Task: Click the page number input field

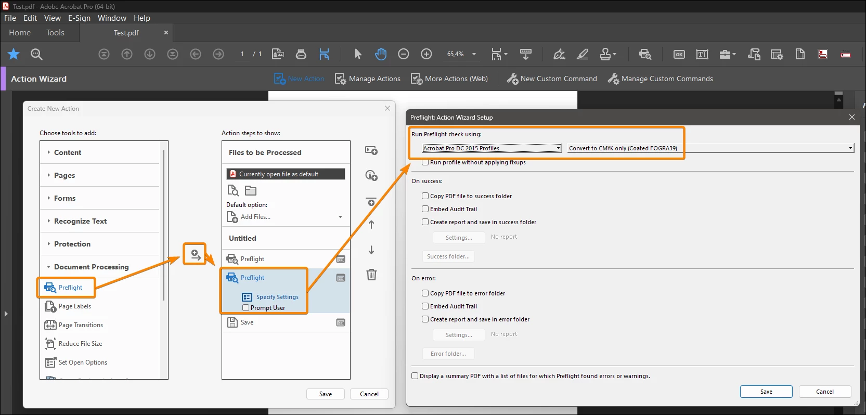Action: click(x=242, y=54)
